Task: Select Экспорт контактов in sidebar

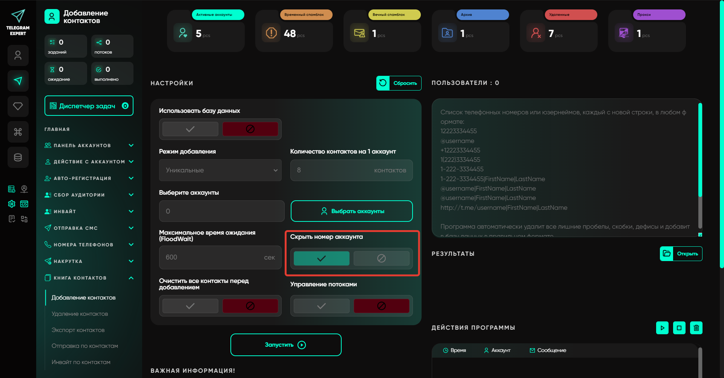Action: (78, 330)
